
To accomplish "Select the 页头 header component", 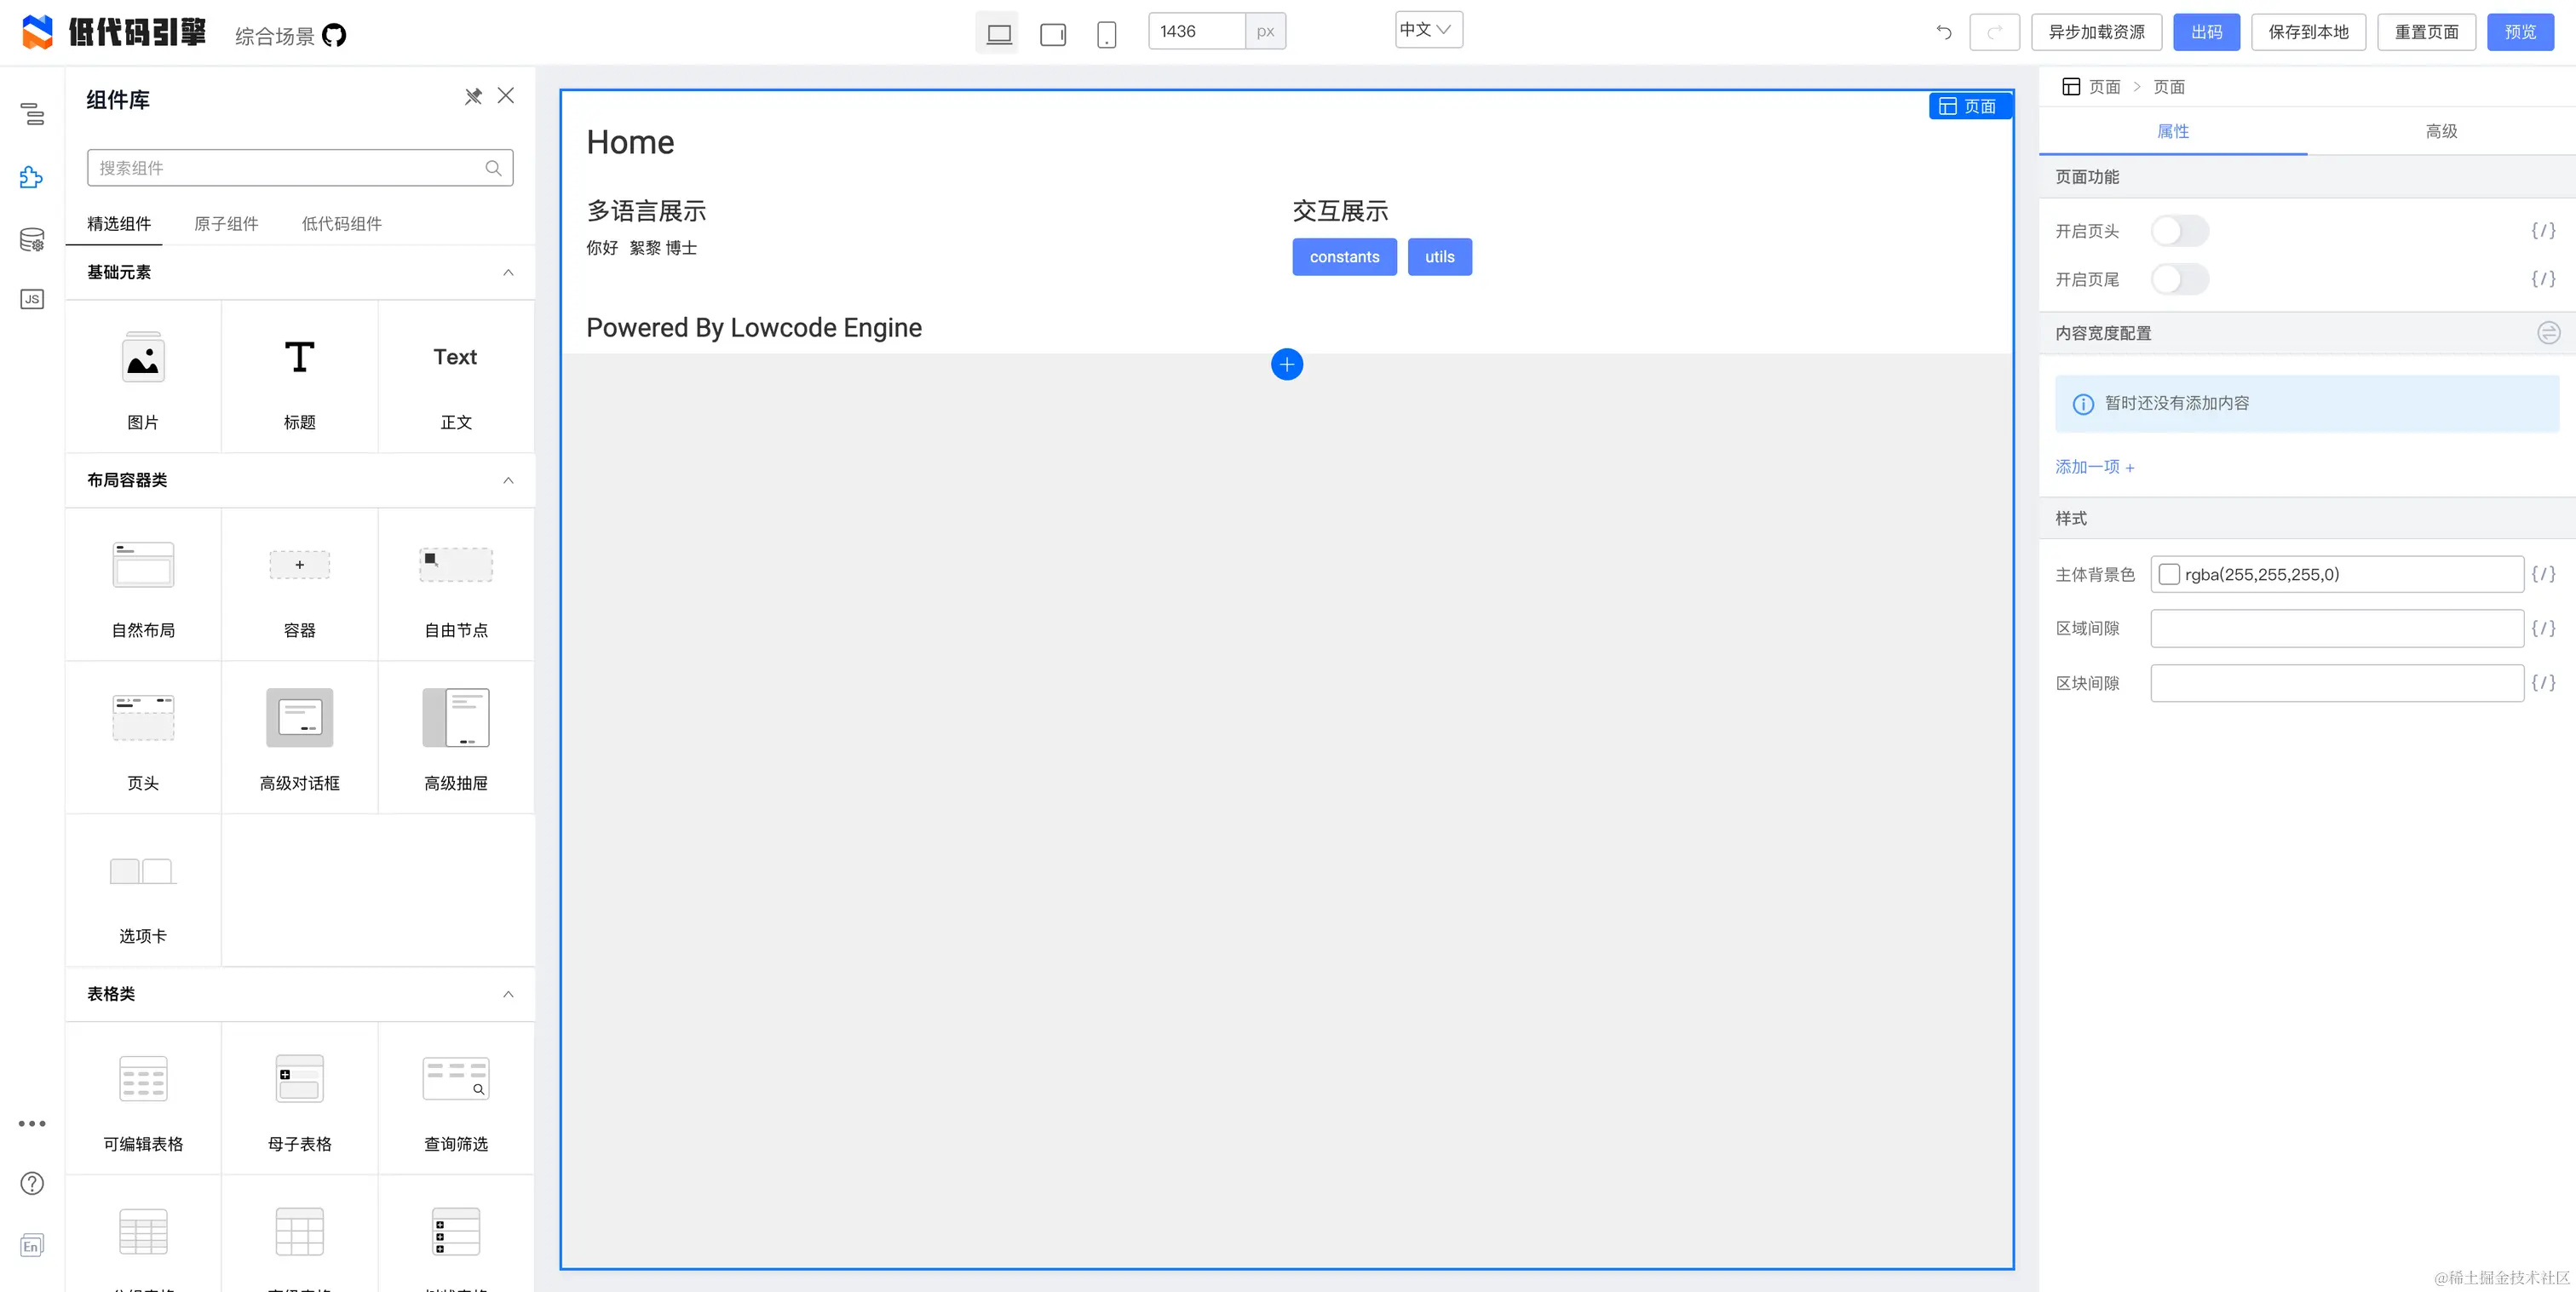I will coord(143,738).
